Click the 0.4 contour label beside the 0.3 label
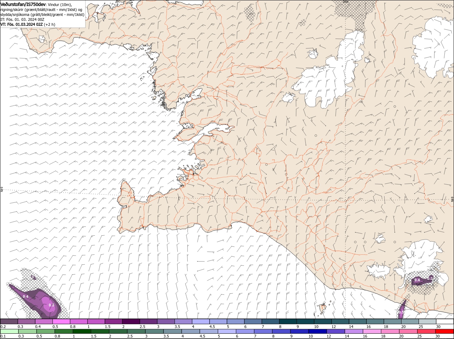 click(417, 280)
